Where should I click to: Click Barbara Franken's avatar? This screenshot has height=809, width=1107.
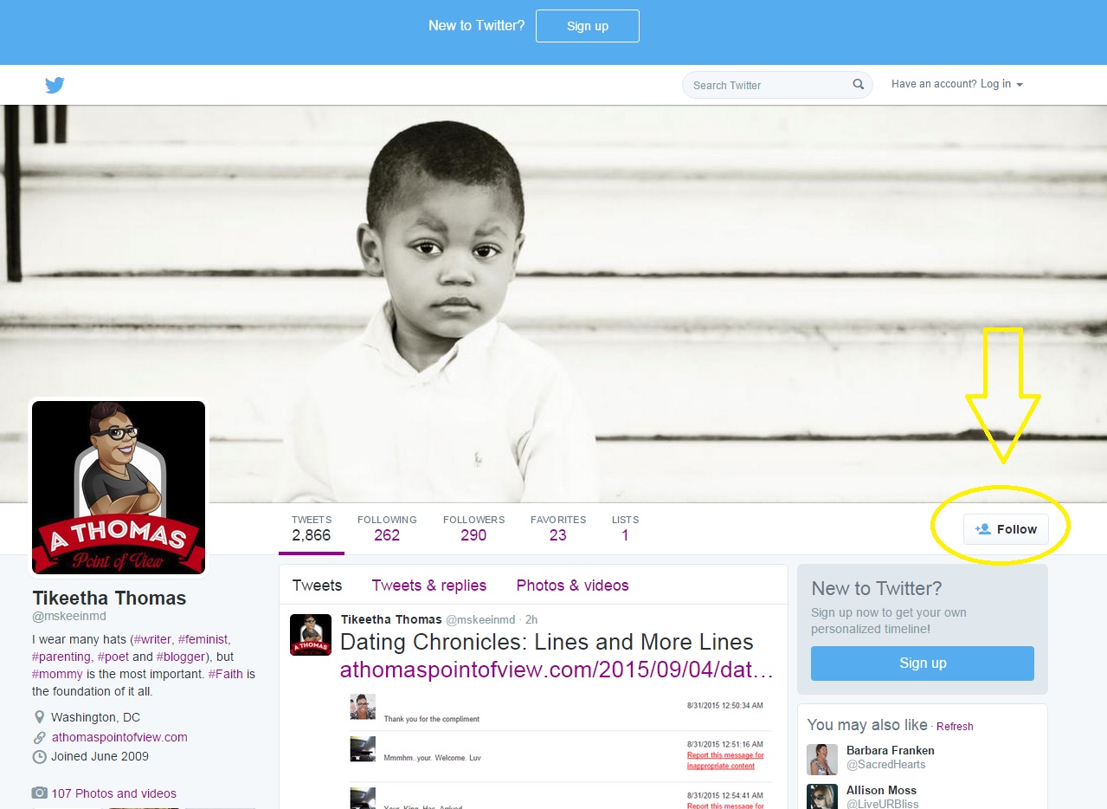coord(821,759)
